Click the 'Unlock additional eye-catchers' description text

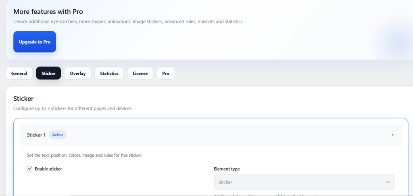tap(128, 21)
